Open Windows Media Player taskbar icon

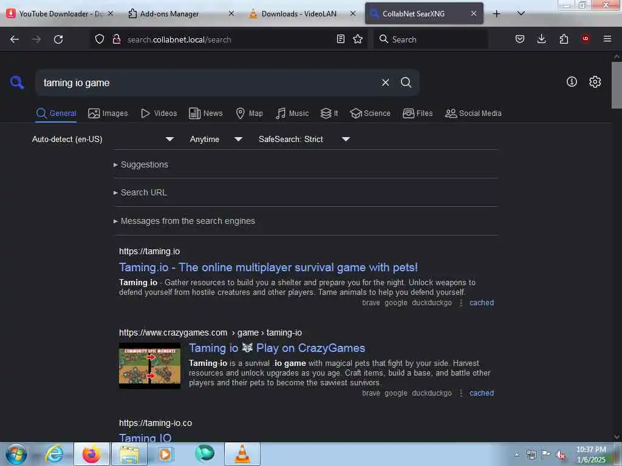point(165,454)
